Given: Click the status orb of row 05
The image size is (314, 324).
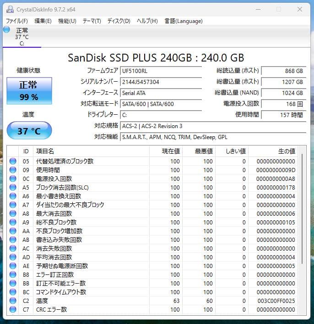Looking at the screenshot, I should (x=13, y=161).
